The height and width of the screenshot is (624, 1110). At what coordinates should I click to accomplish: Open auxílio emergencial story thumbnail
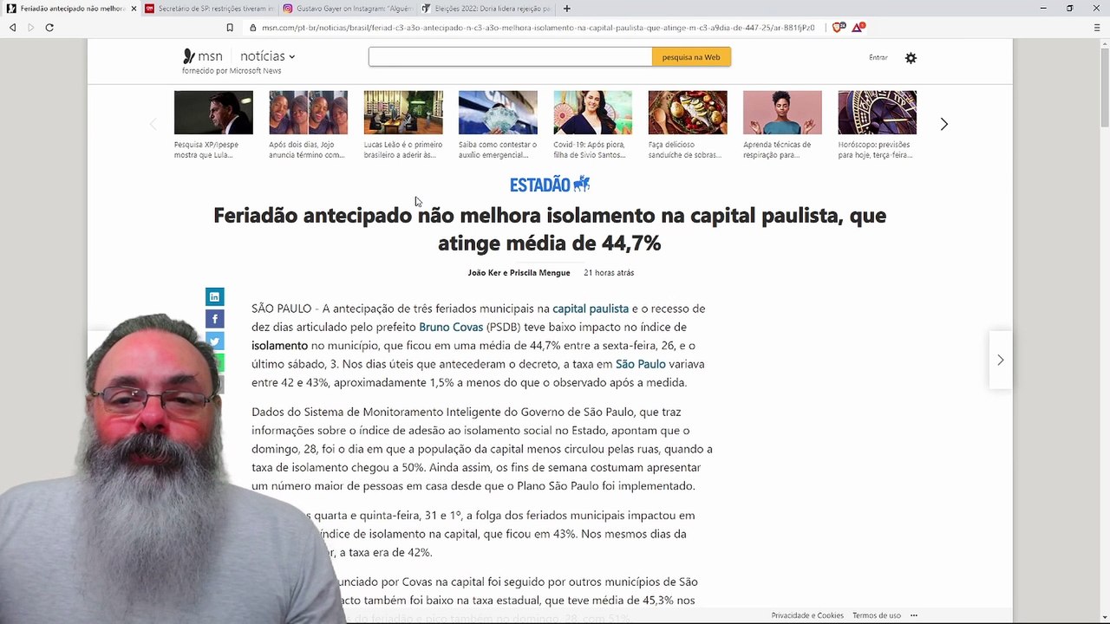pos(498,113)
